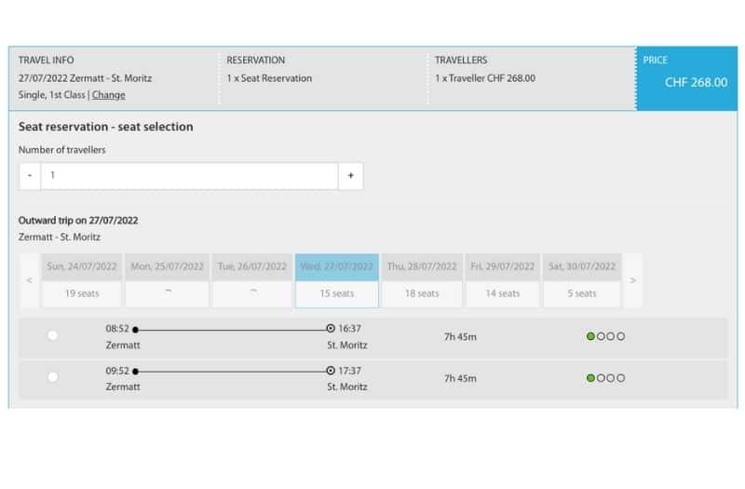The height and width of the screenshot is (489, 745).
Task: Switch to Thu, 28/07/2022 date tab
Action: 422,279
